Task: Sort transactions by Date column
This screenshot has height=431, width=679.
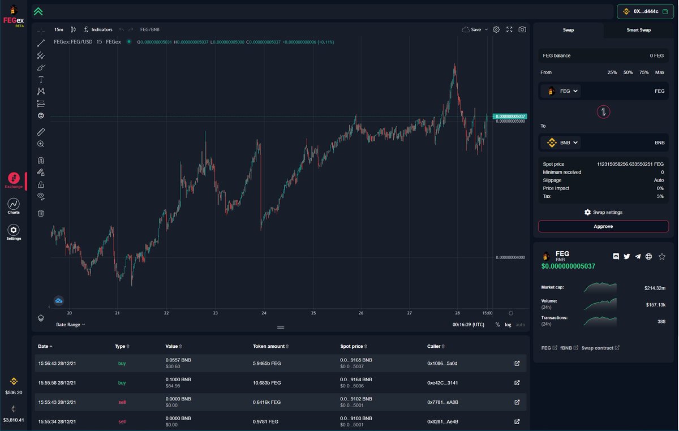Action: [x=45, y=346]
